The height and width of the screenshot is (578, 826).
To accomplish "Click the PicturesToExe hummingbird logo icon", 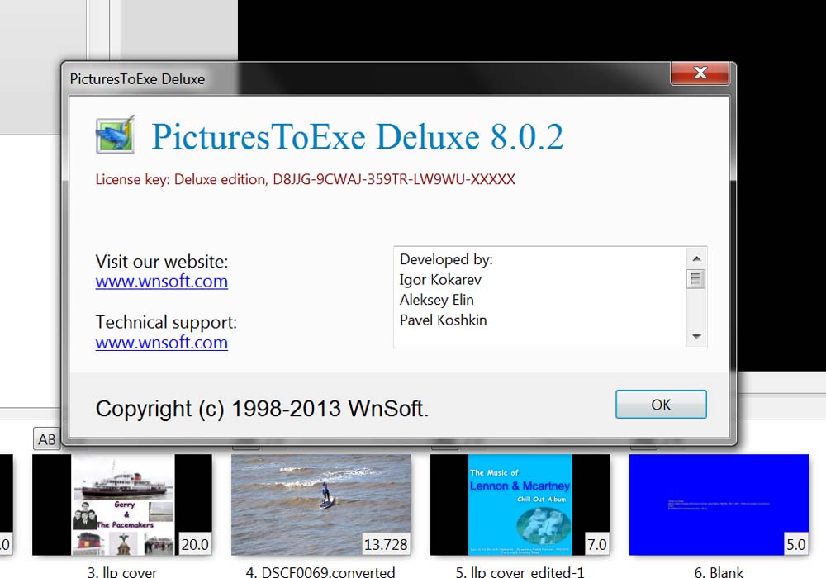I will (x=115, y=135).
